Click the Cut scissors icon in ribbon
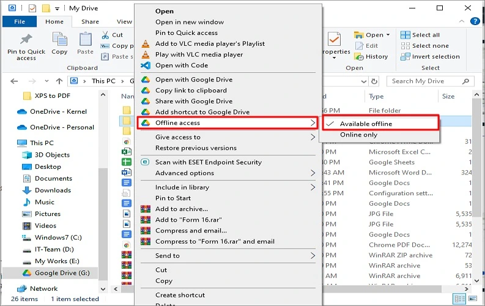485x306 pixels. [x=105, y=35]
